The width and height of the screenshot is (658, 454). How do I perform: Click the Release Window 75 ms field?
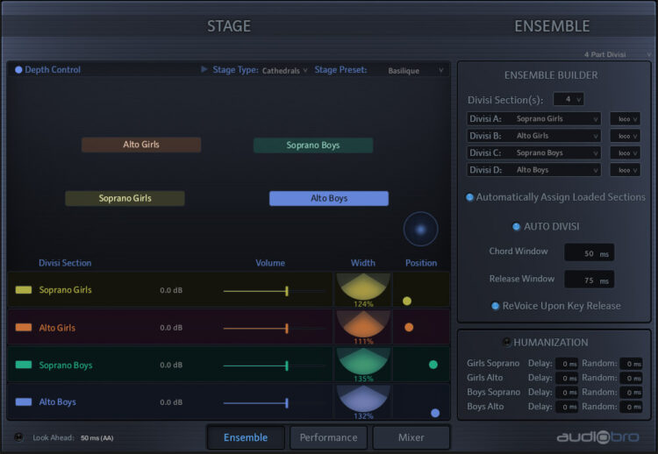[x=590, y=280]
